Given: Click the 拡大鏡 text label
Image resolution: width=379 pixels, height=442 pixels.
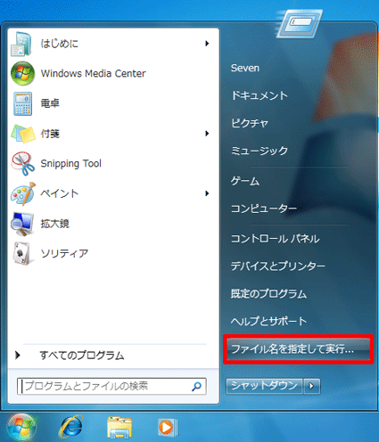Looking at the screenshot, I should [x=54, y=224].
